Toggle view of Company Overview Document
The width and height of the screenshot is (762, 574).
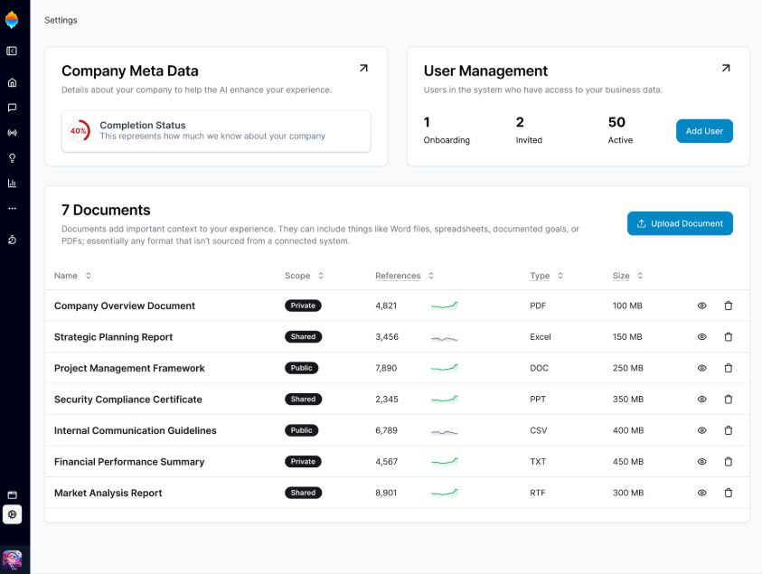pos(701,306)
